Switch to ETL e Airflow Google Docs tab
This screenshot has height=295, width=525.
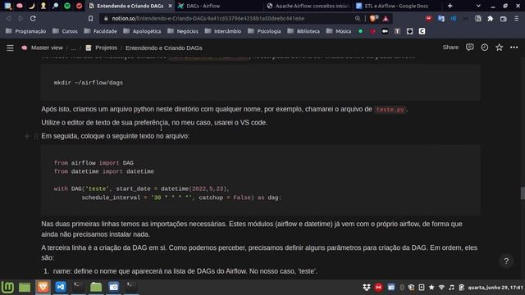click(x=397, y=6)
